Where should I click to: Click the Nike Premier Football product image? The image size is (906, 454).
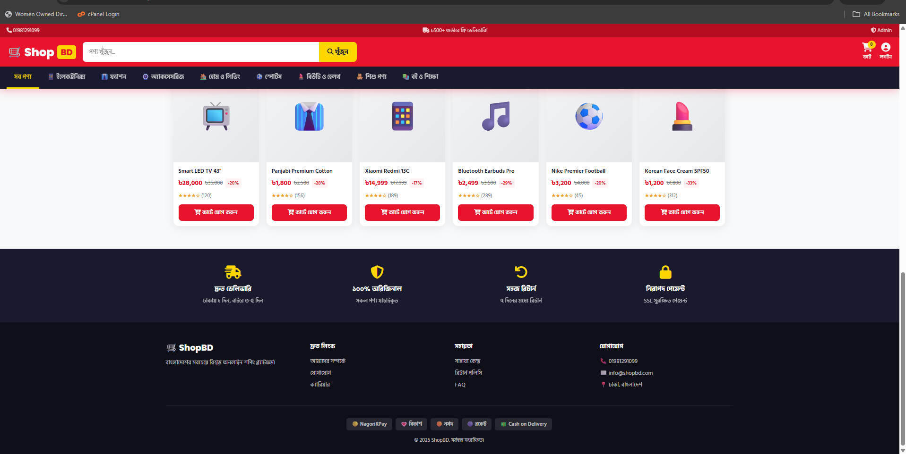[x=588, y=117]
